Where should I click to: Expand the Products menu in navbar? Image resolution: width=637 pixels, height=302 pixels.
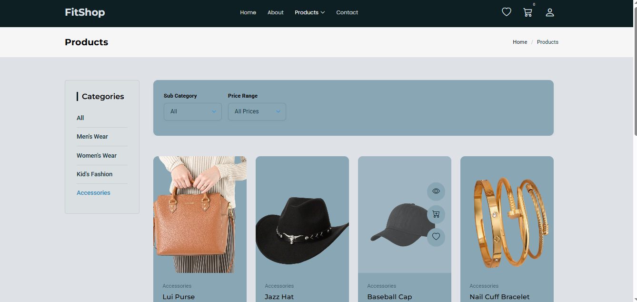tap(309, 12)
